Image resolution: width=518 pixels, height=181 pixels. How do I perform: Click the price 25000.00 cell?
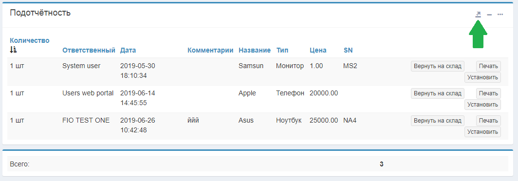324,120
